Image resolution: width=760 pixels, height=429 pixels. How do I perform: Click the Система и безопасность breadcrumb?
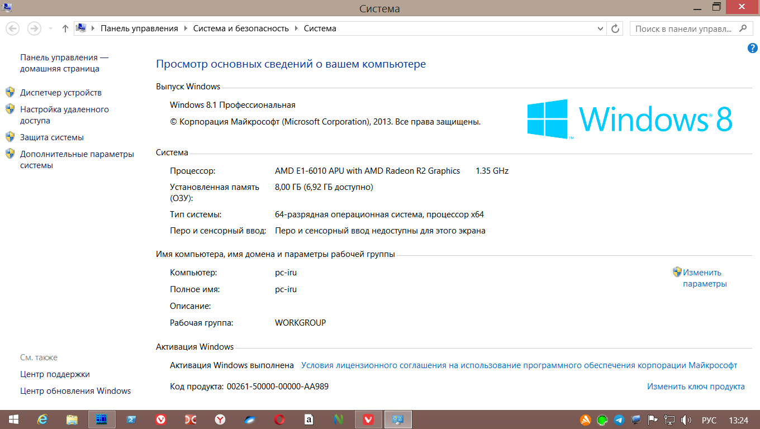241,28
